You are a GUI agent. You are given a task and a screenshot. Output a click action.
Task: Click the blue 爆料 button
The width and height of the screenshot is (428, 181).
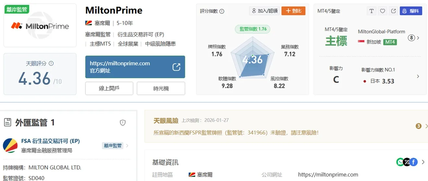[x=411, y=11]
